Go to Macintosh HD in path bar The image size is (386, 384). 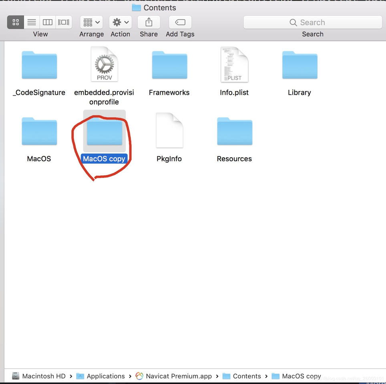click(x=39, y=376)
